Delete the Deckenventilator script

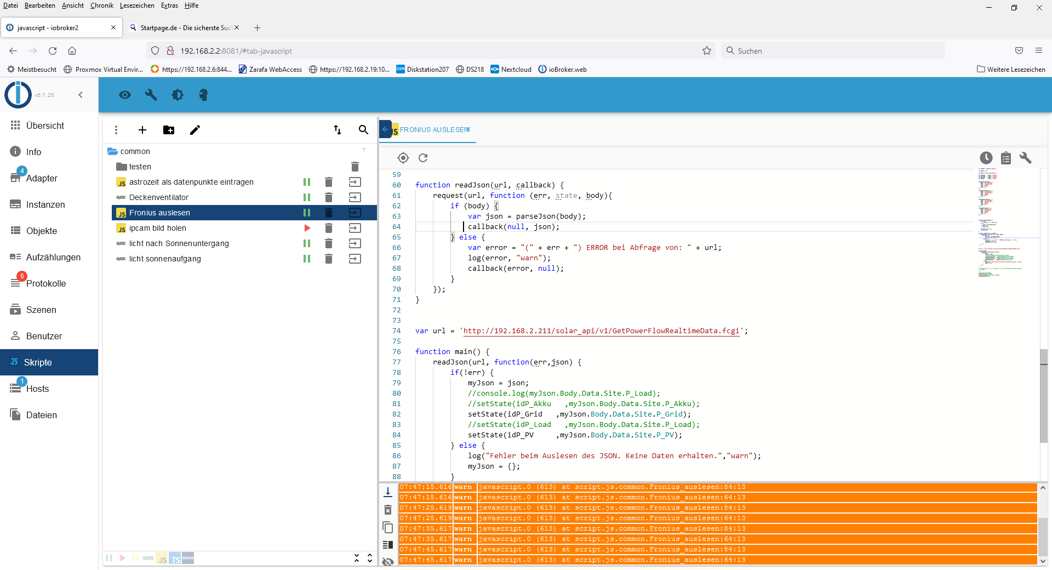[x=329, y=197]
